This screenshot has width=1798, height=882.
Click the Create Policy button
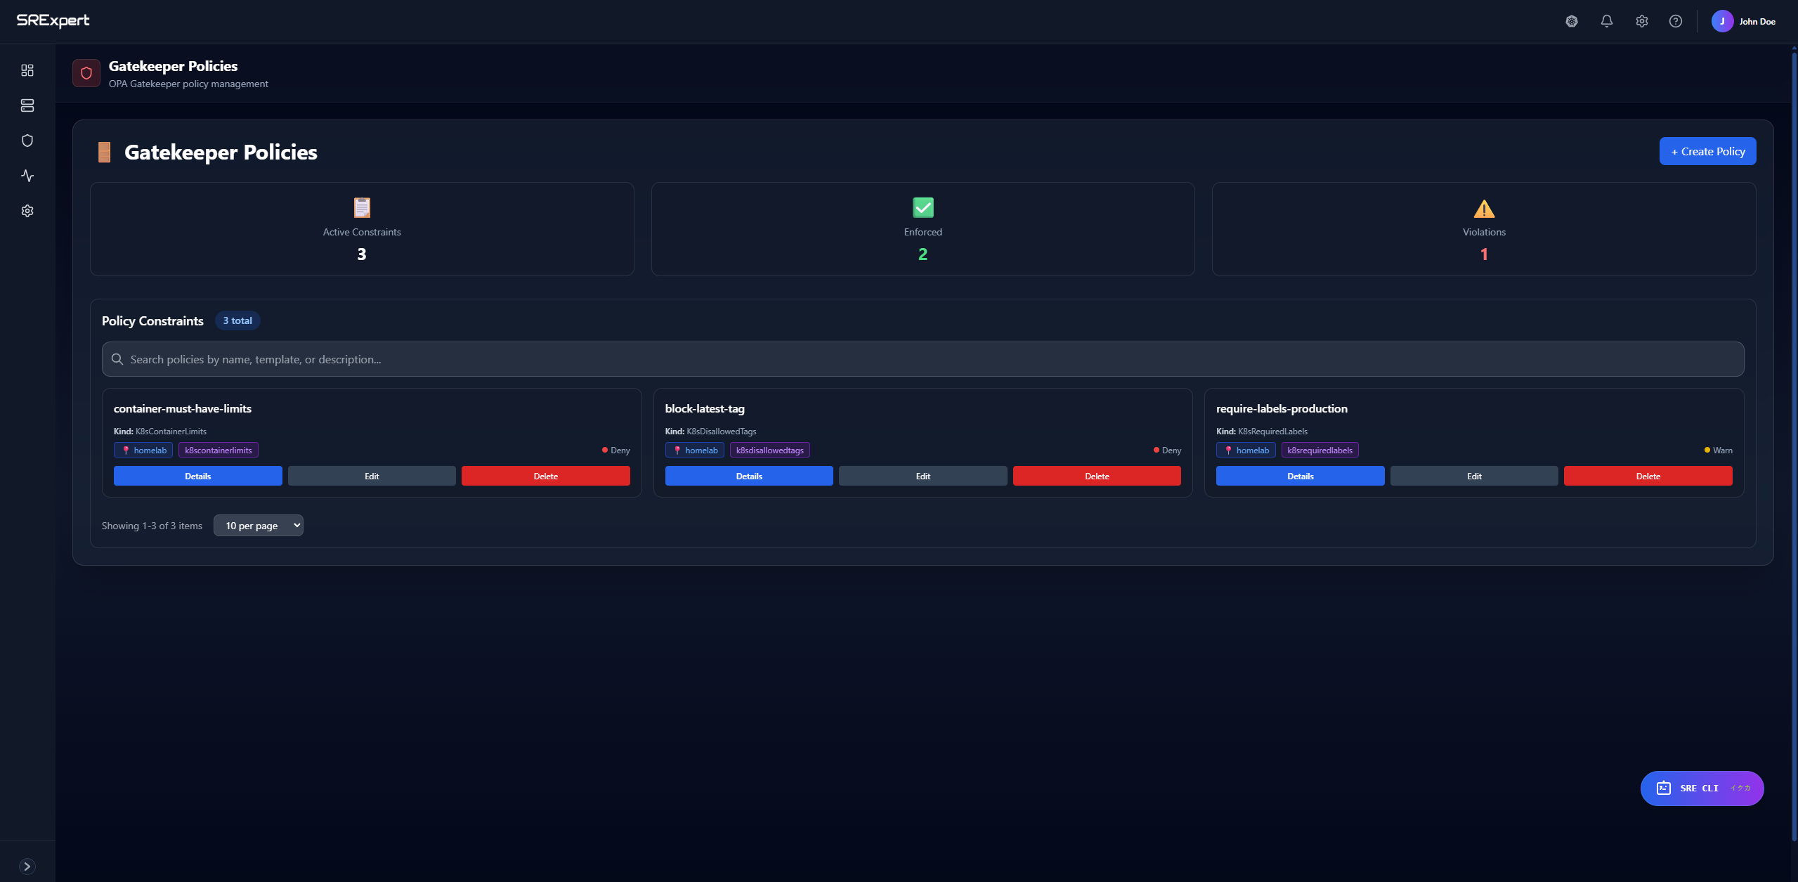(x=1707, y=151)
